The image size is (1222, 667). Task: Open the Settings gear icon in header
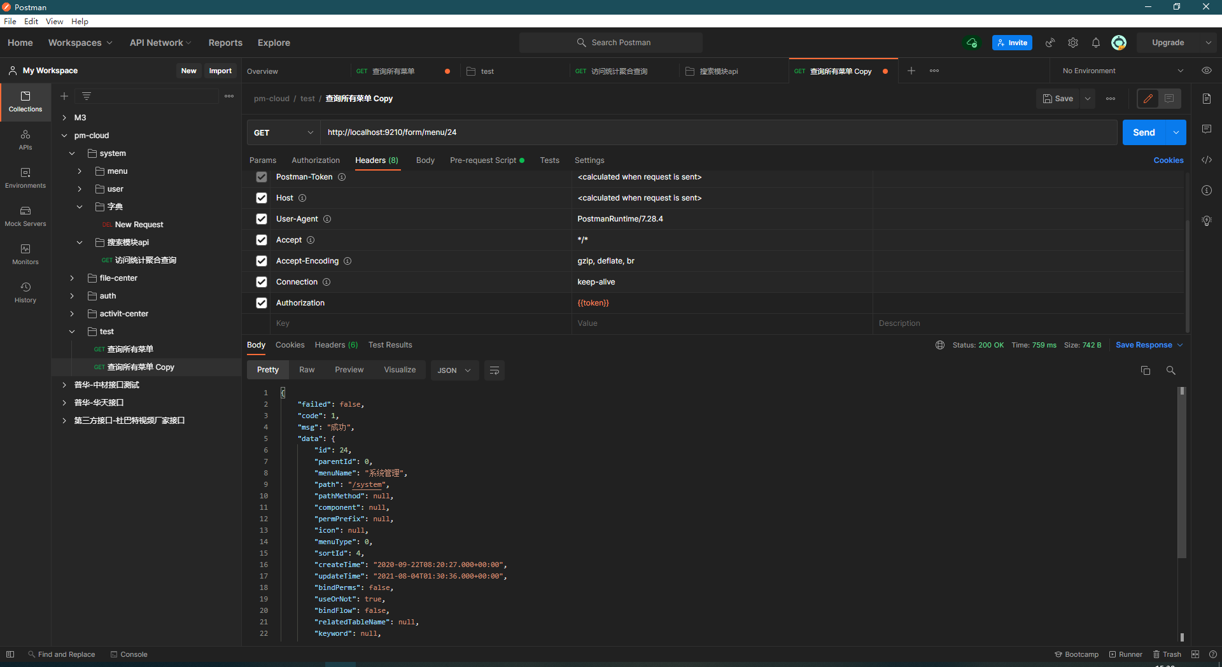tap(1073, 43)
